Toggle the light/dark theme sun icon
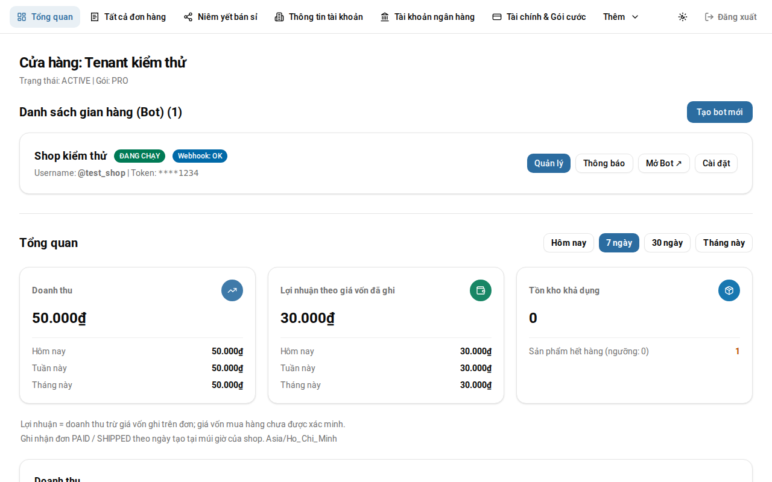The width and height of the screenshot is (772, 482). pyautogui.click(x=683, y=17)
